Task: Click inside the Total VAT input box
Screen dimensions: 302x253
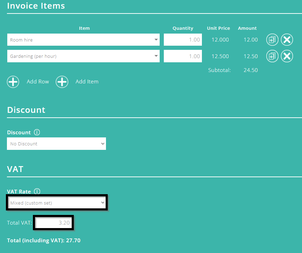Action: pos(53,223)
